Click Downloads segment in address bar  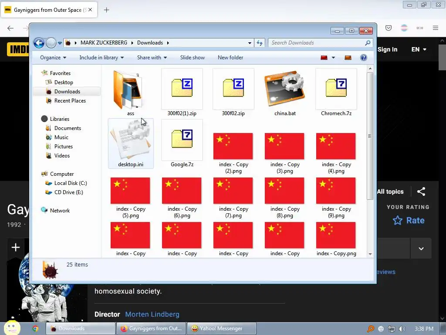150,43
